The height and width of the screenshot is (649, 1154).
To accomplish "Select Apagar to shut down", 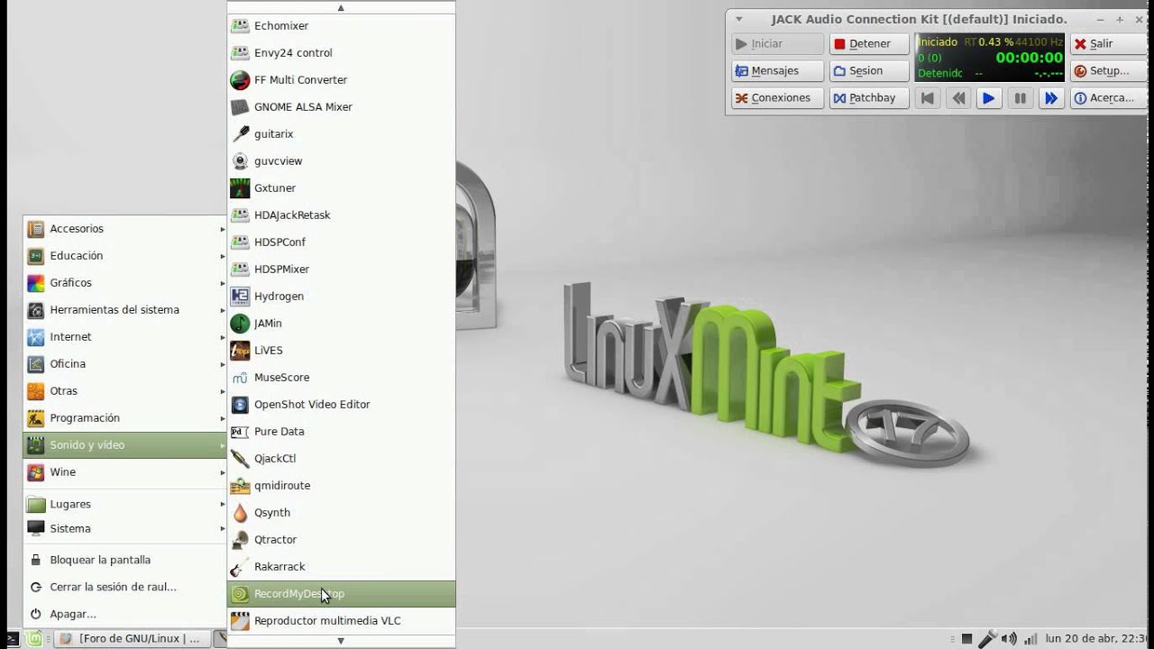I will [x=124, y=614].
